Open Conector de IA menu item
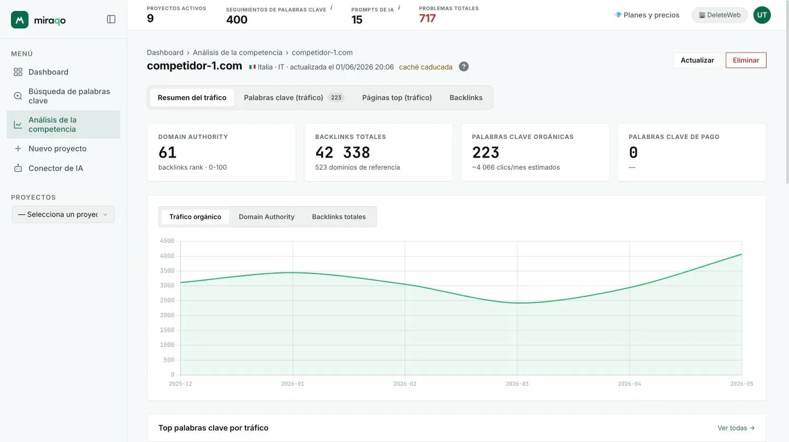 pyautogui.click(x=64, y=168)
